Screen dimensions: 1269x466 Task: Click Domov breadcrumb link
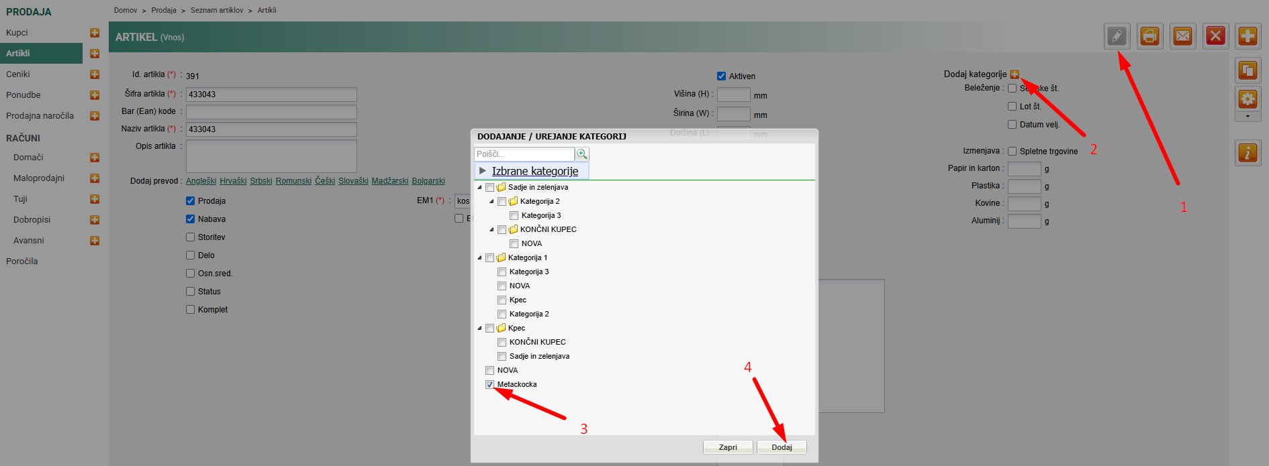126,10
